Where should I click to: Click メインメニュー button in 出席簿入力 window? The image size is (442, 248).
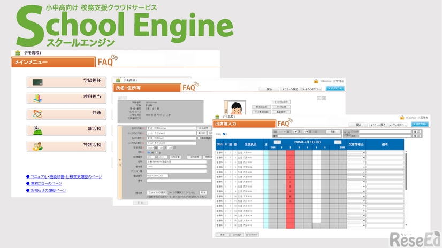click(398, 125)
